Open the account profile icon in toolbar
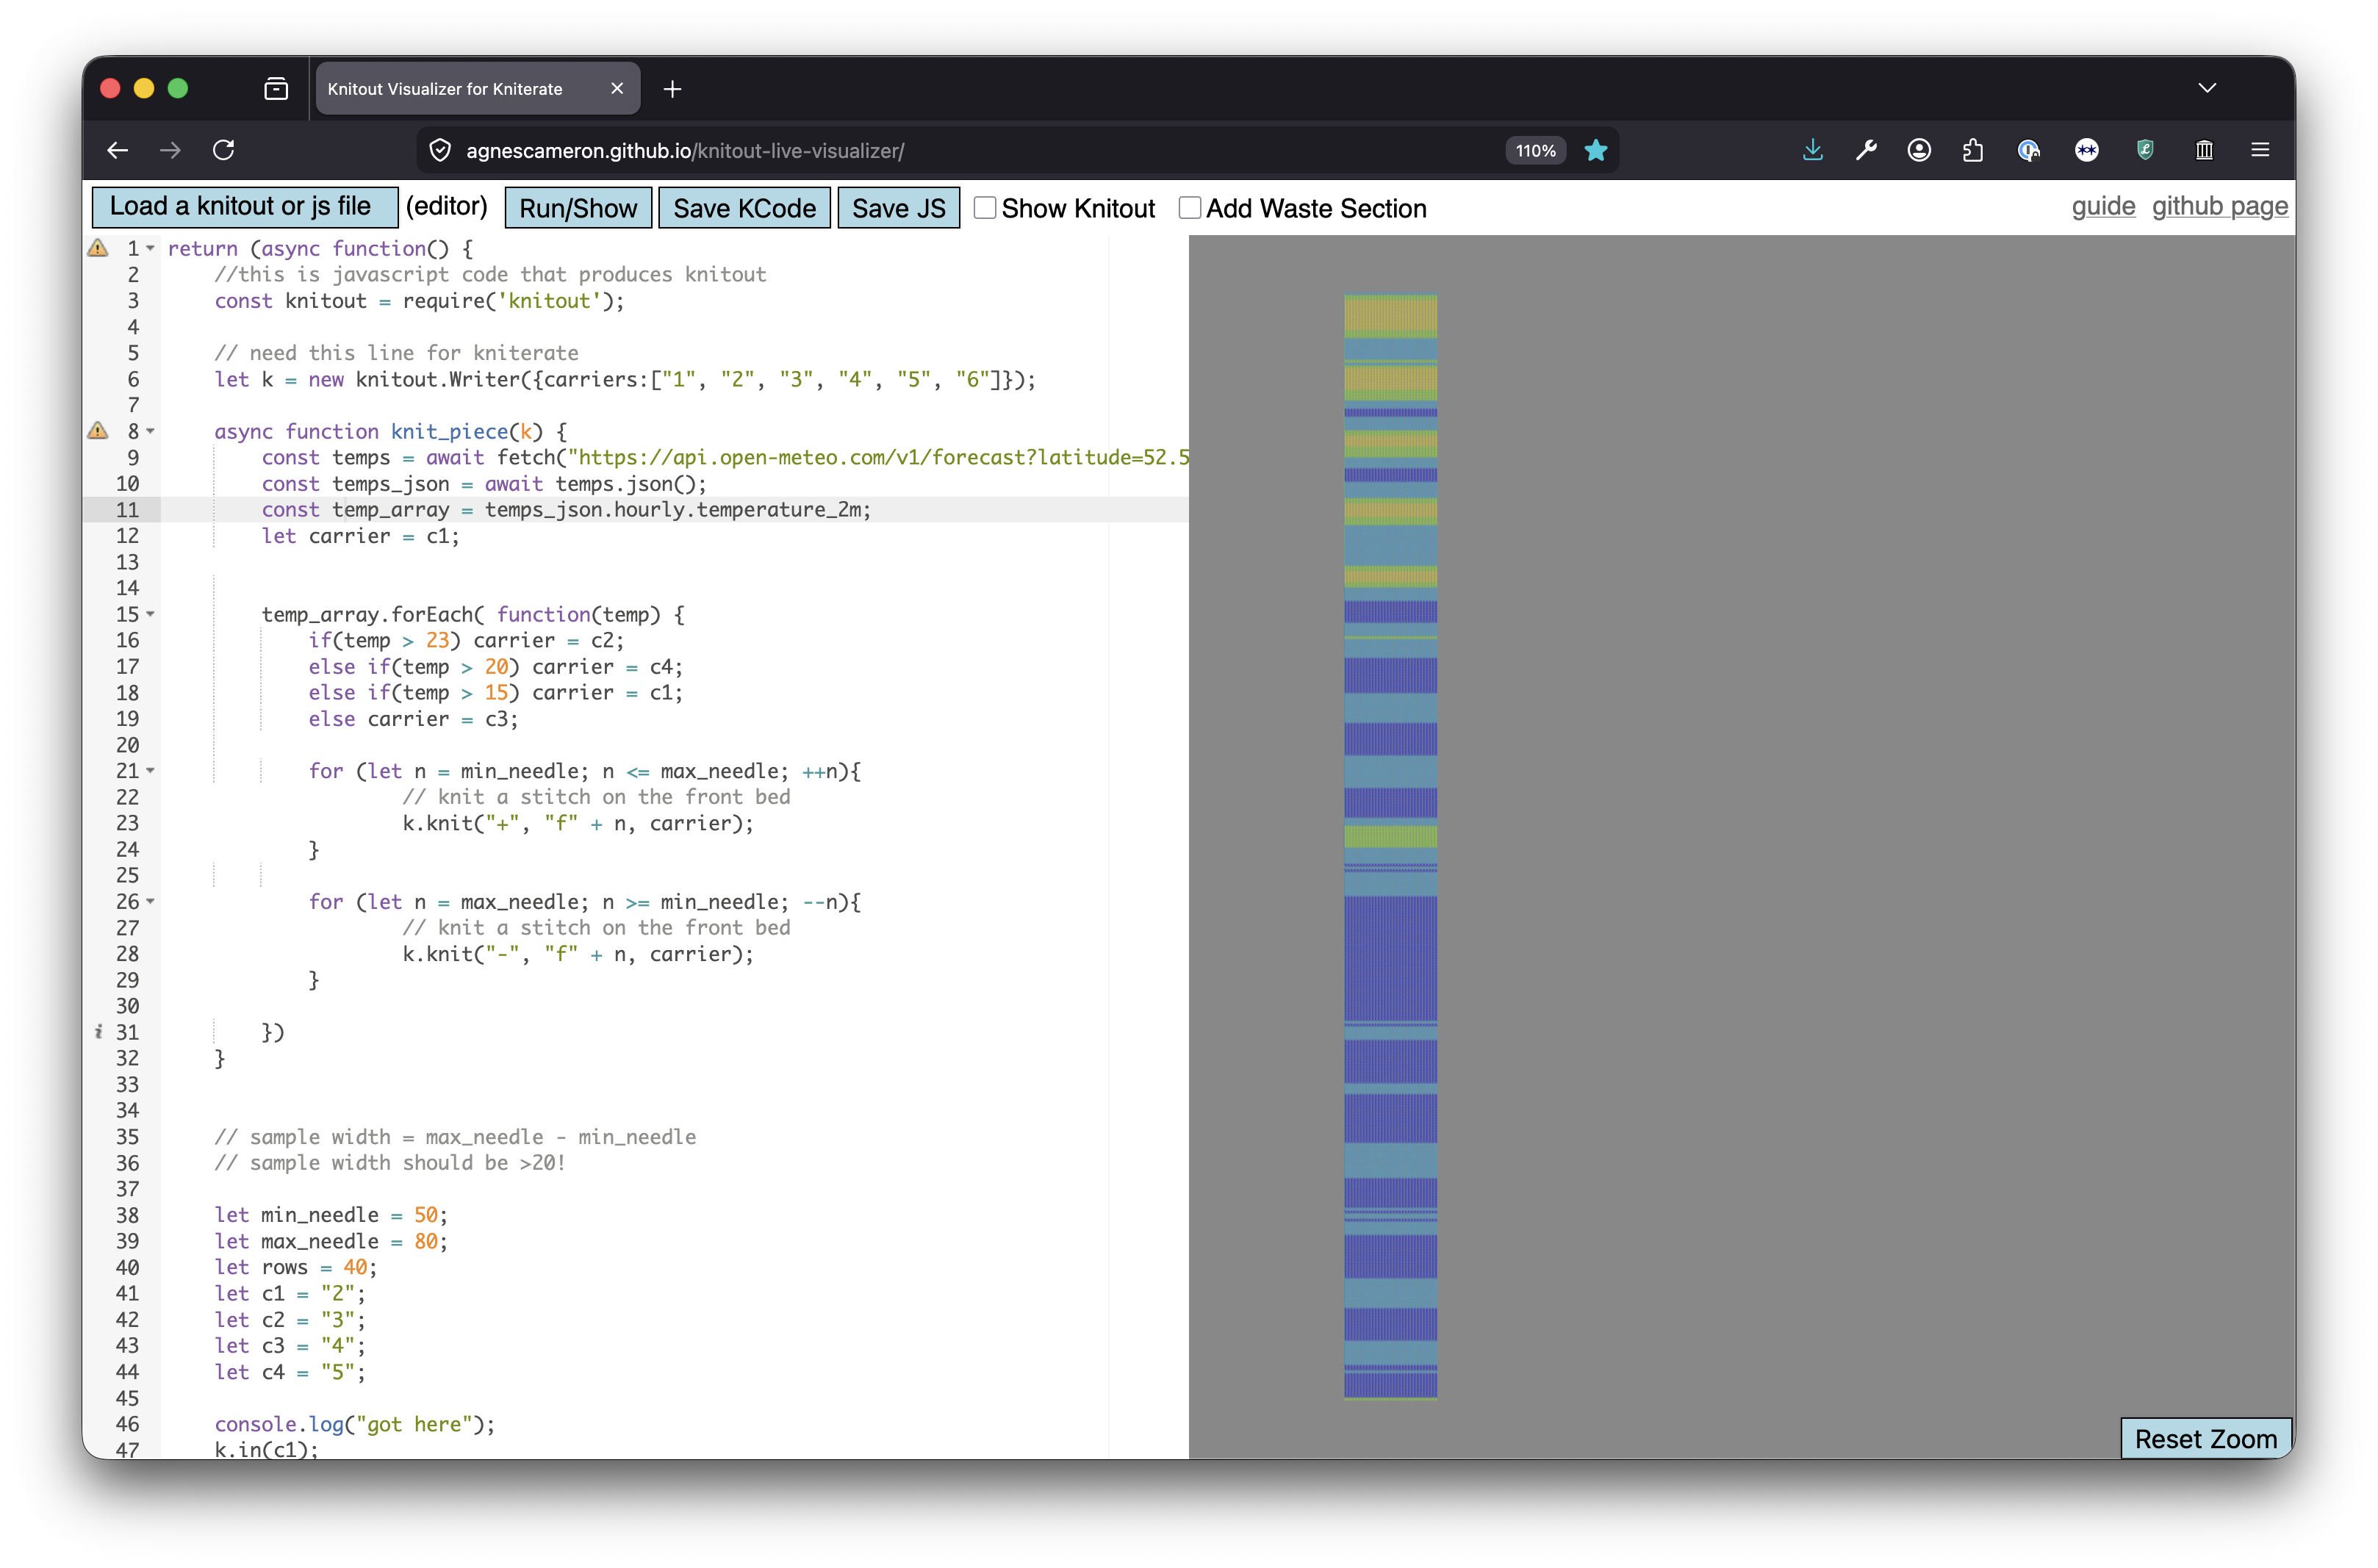The width and height of the screenshot is (2378, 1568). 1919,150
